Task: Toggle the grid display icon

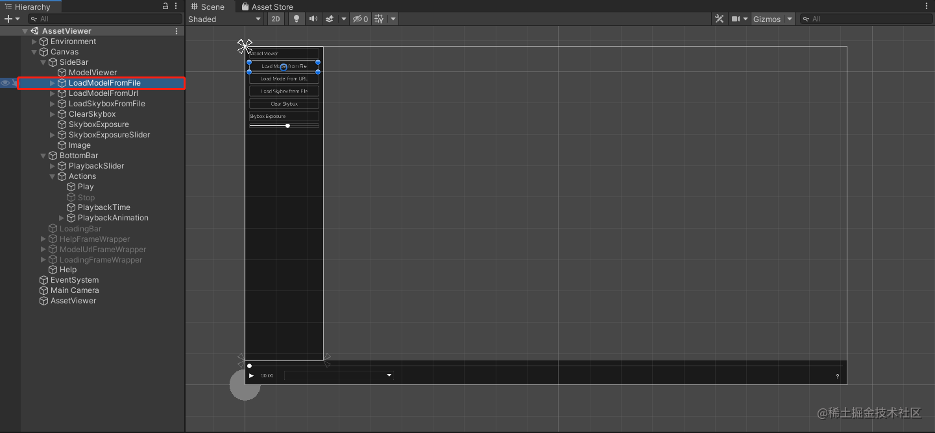Action: pyautogui.click(x=379, y=19)
